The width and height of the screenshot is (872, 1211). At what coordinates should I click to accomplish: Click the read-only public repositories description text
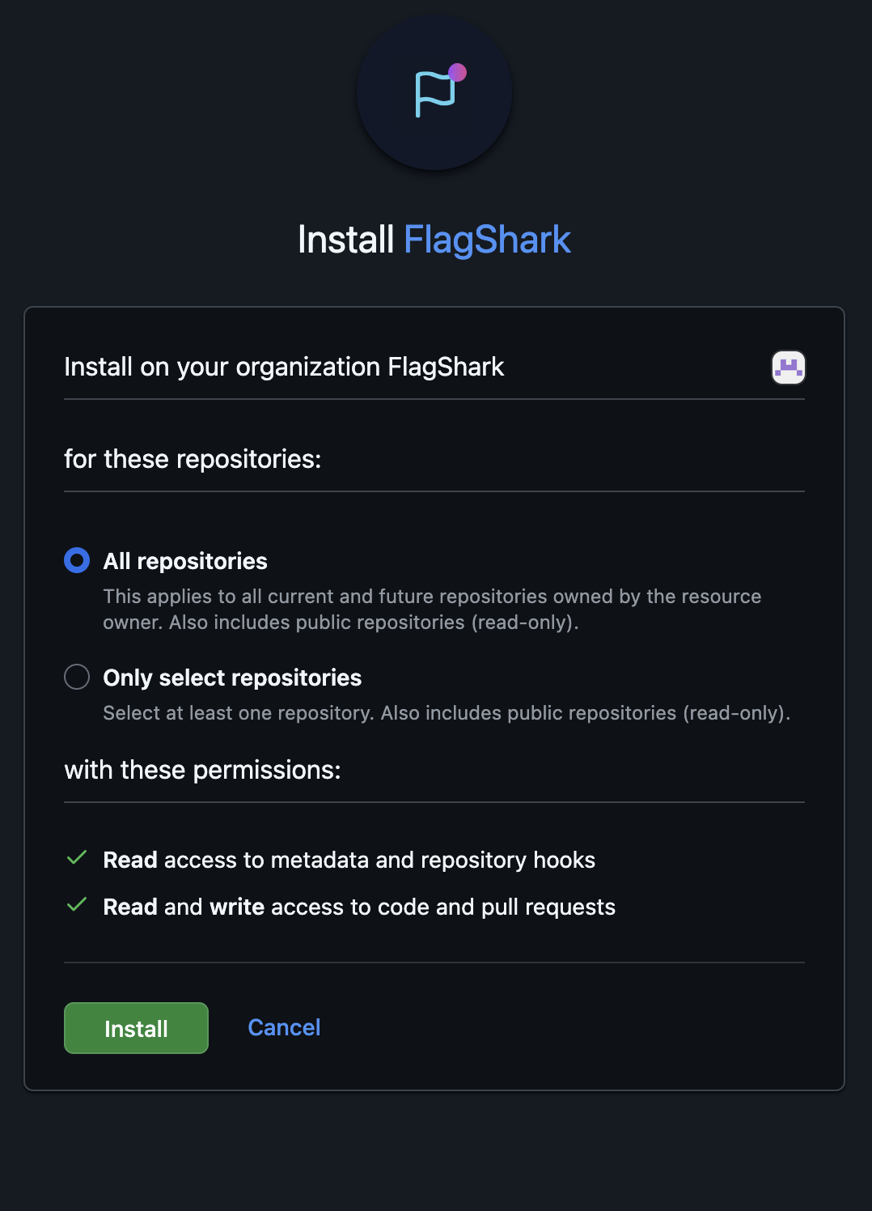click(x=446, y=712)
